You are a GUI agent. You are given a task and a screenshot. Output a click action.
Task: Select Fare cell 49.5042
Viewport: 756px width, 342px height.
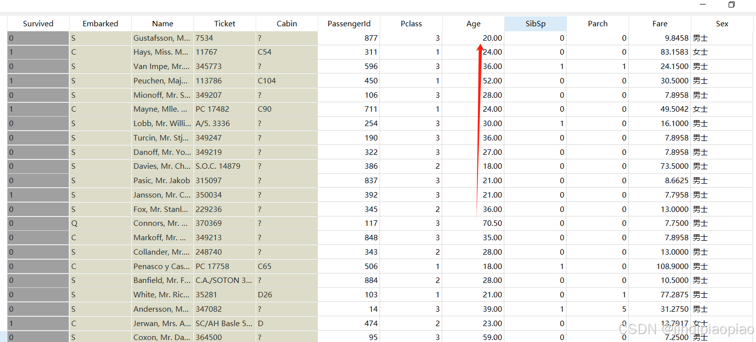coord(660,109)
